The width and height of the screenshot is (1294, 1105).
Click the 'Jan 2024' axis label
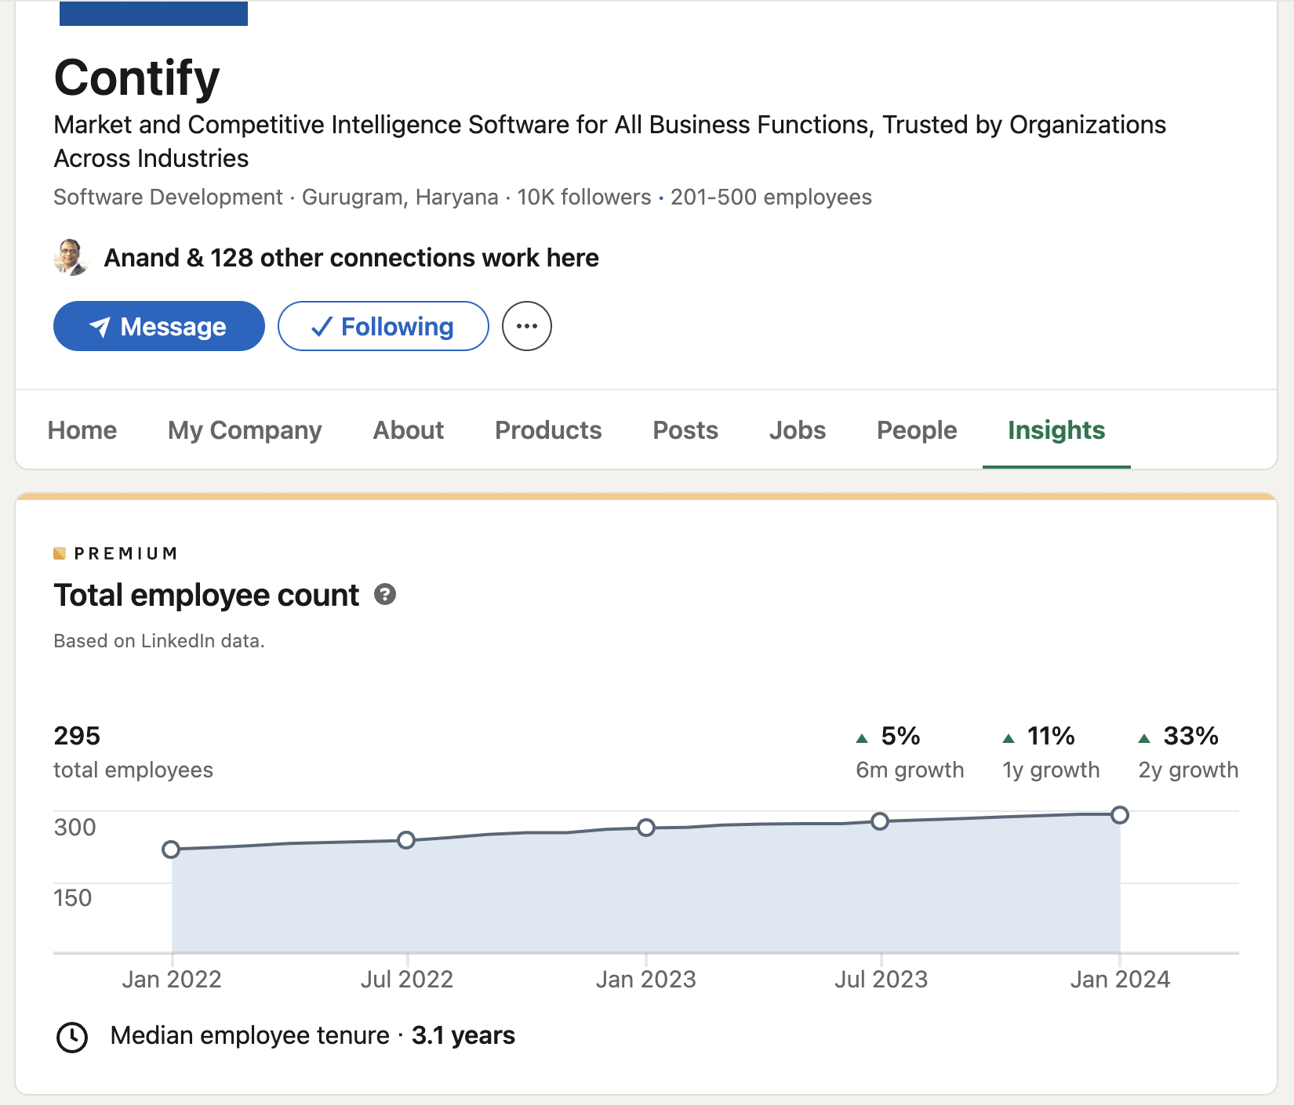pyautogui.click(x=1120, y=980)
